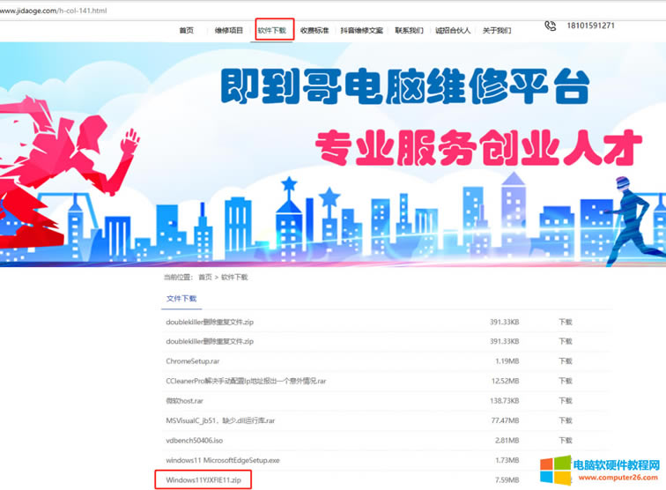Select 软件下载 in the navigation bar
This screenshot has width=666, height=490.
pyautogui.click(x=272, y=30)
